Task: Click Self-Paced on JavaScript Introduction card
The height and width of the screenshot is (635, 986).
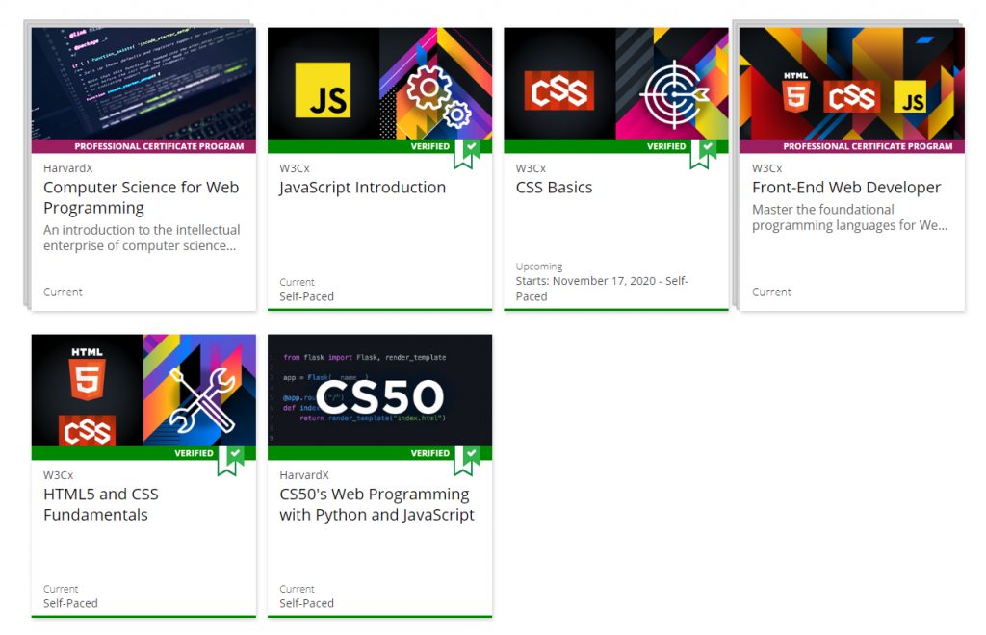Action: click(307, 296)
